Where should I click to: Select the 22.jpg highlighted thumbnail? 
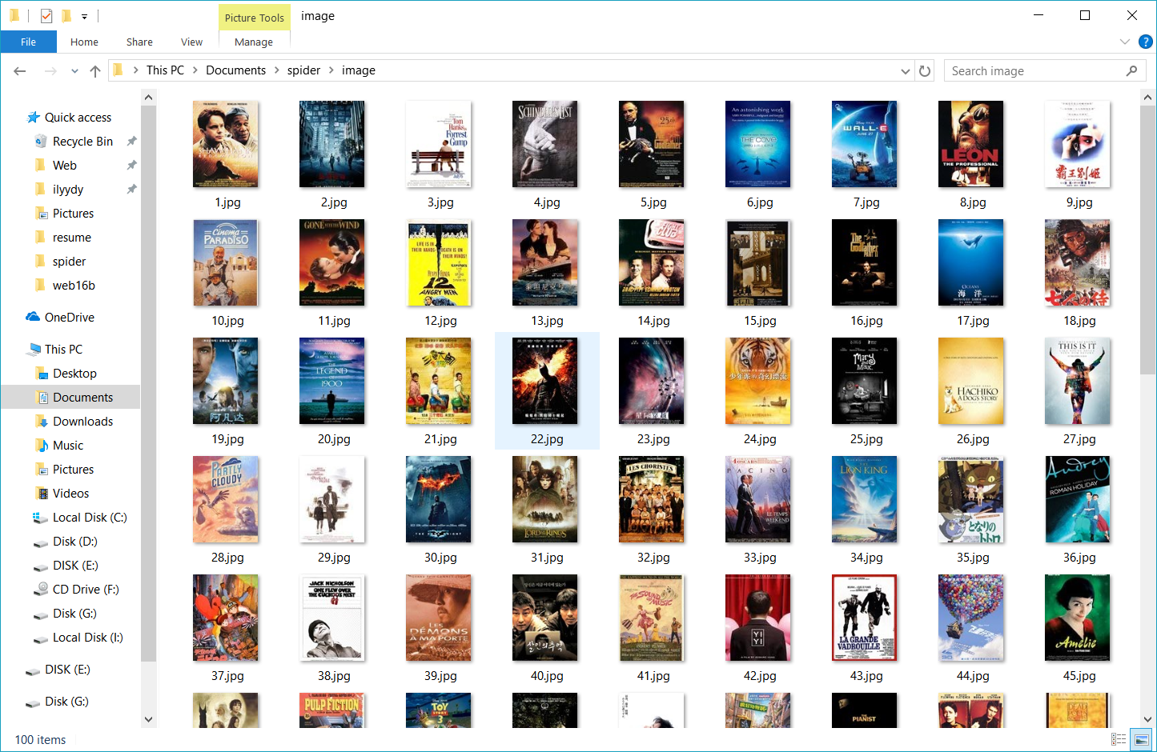545,381
